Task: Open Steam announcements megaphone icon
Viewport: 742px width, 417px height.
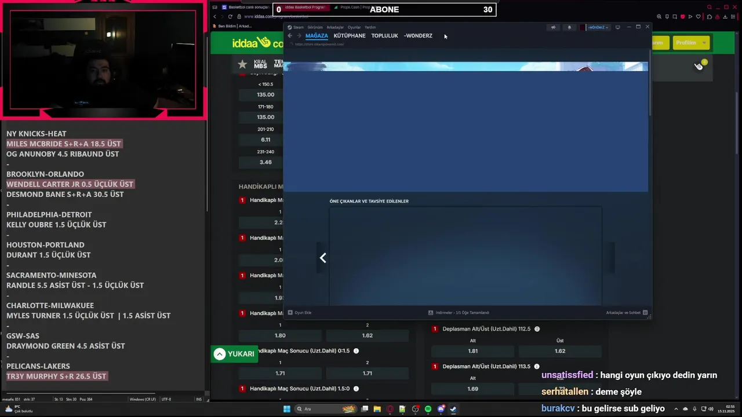Action: tap(553, 27)
